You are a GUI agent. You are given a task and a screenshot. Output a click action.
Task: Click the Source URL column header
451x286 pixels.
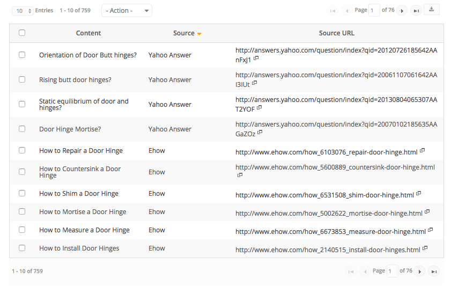click(336, 33)
